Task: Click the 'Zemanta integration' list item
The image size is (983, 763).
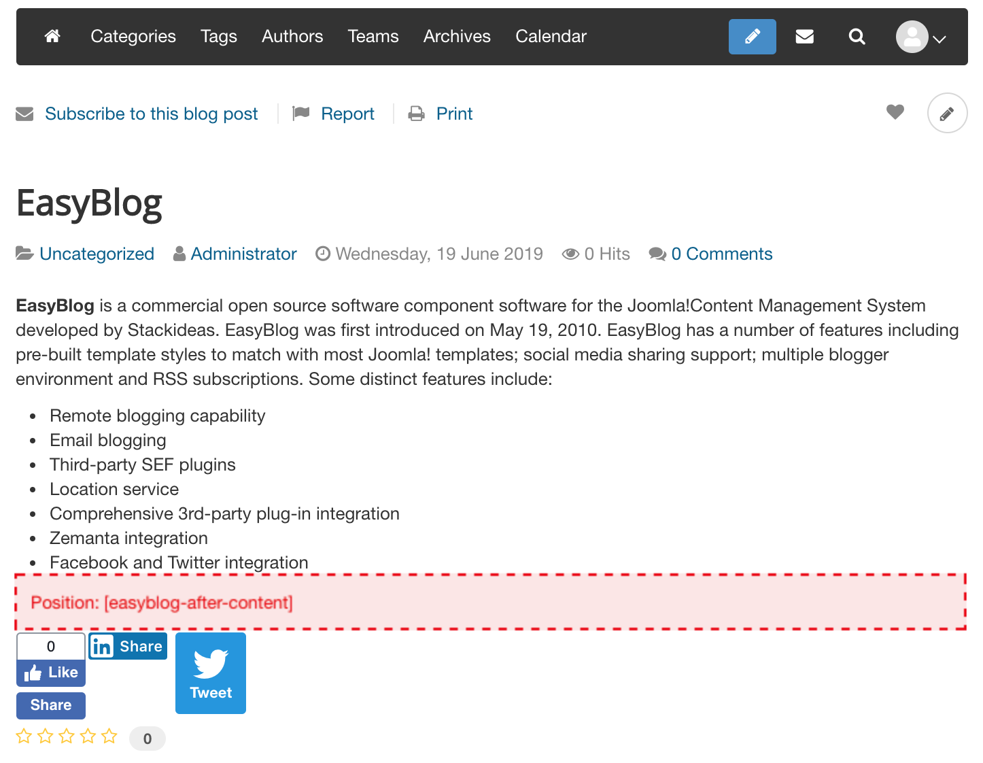Action: point(128,538)
